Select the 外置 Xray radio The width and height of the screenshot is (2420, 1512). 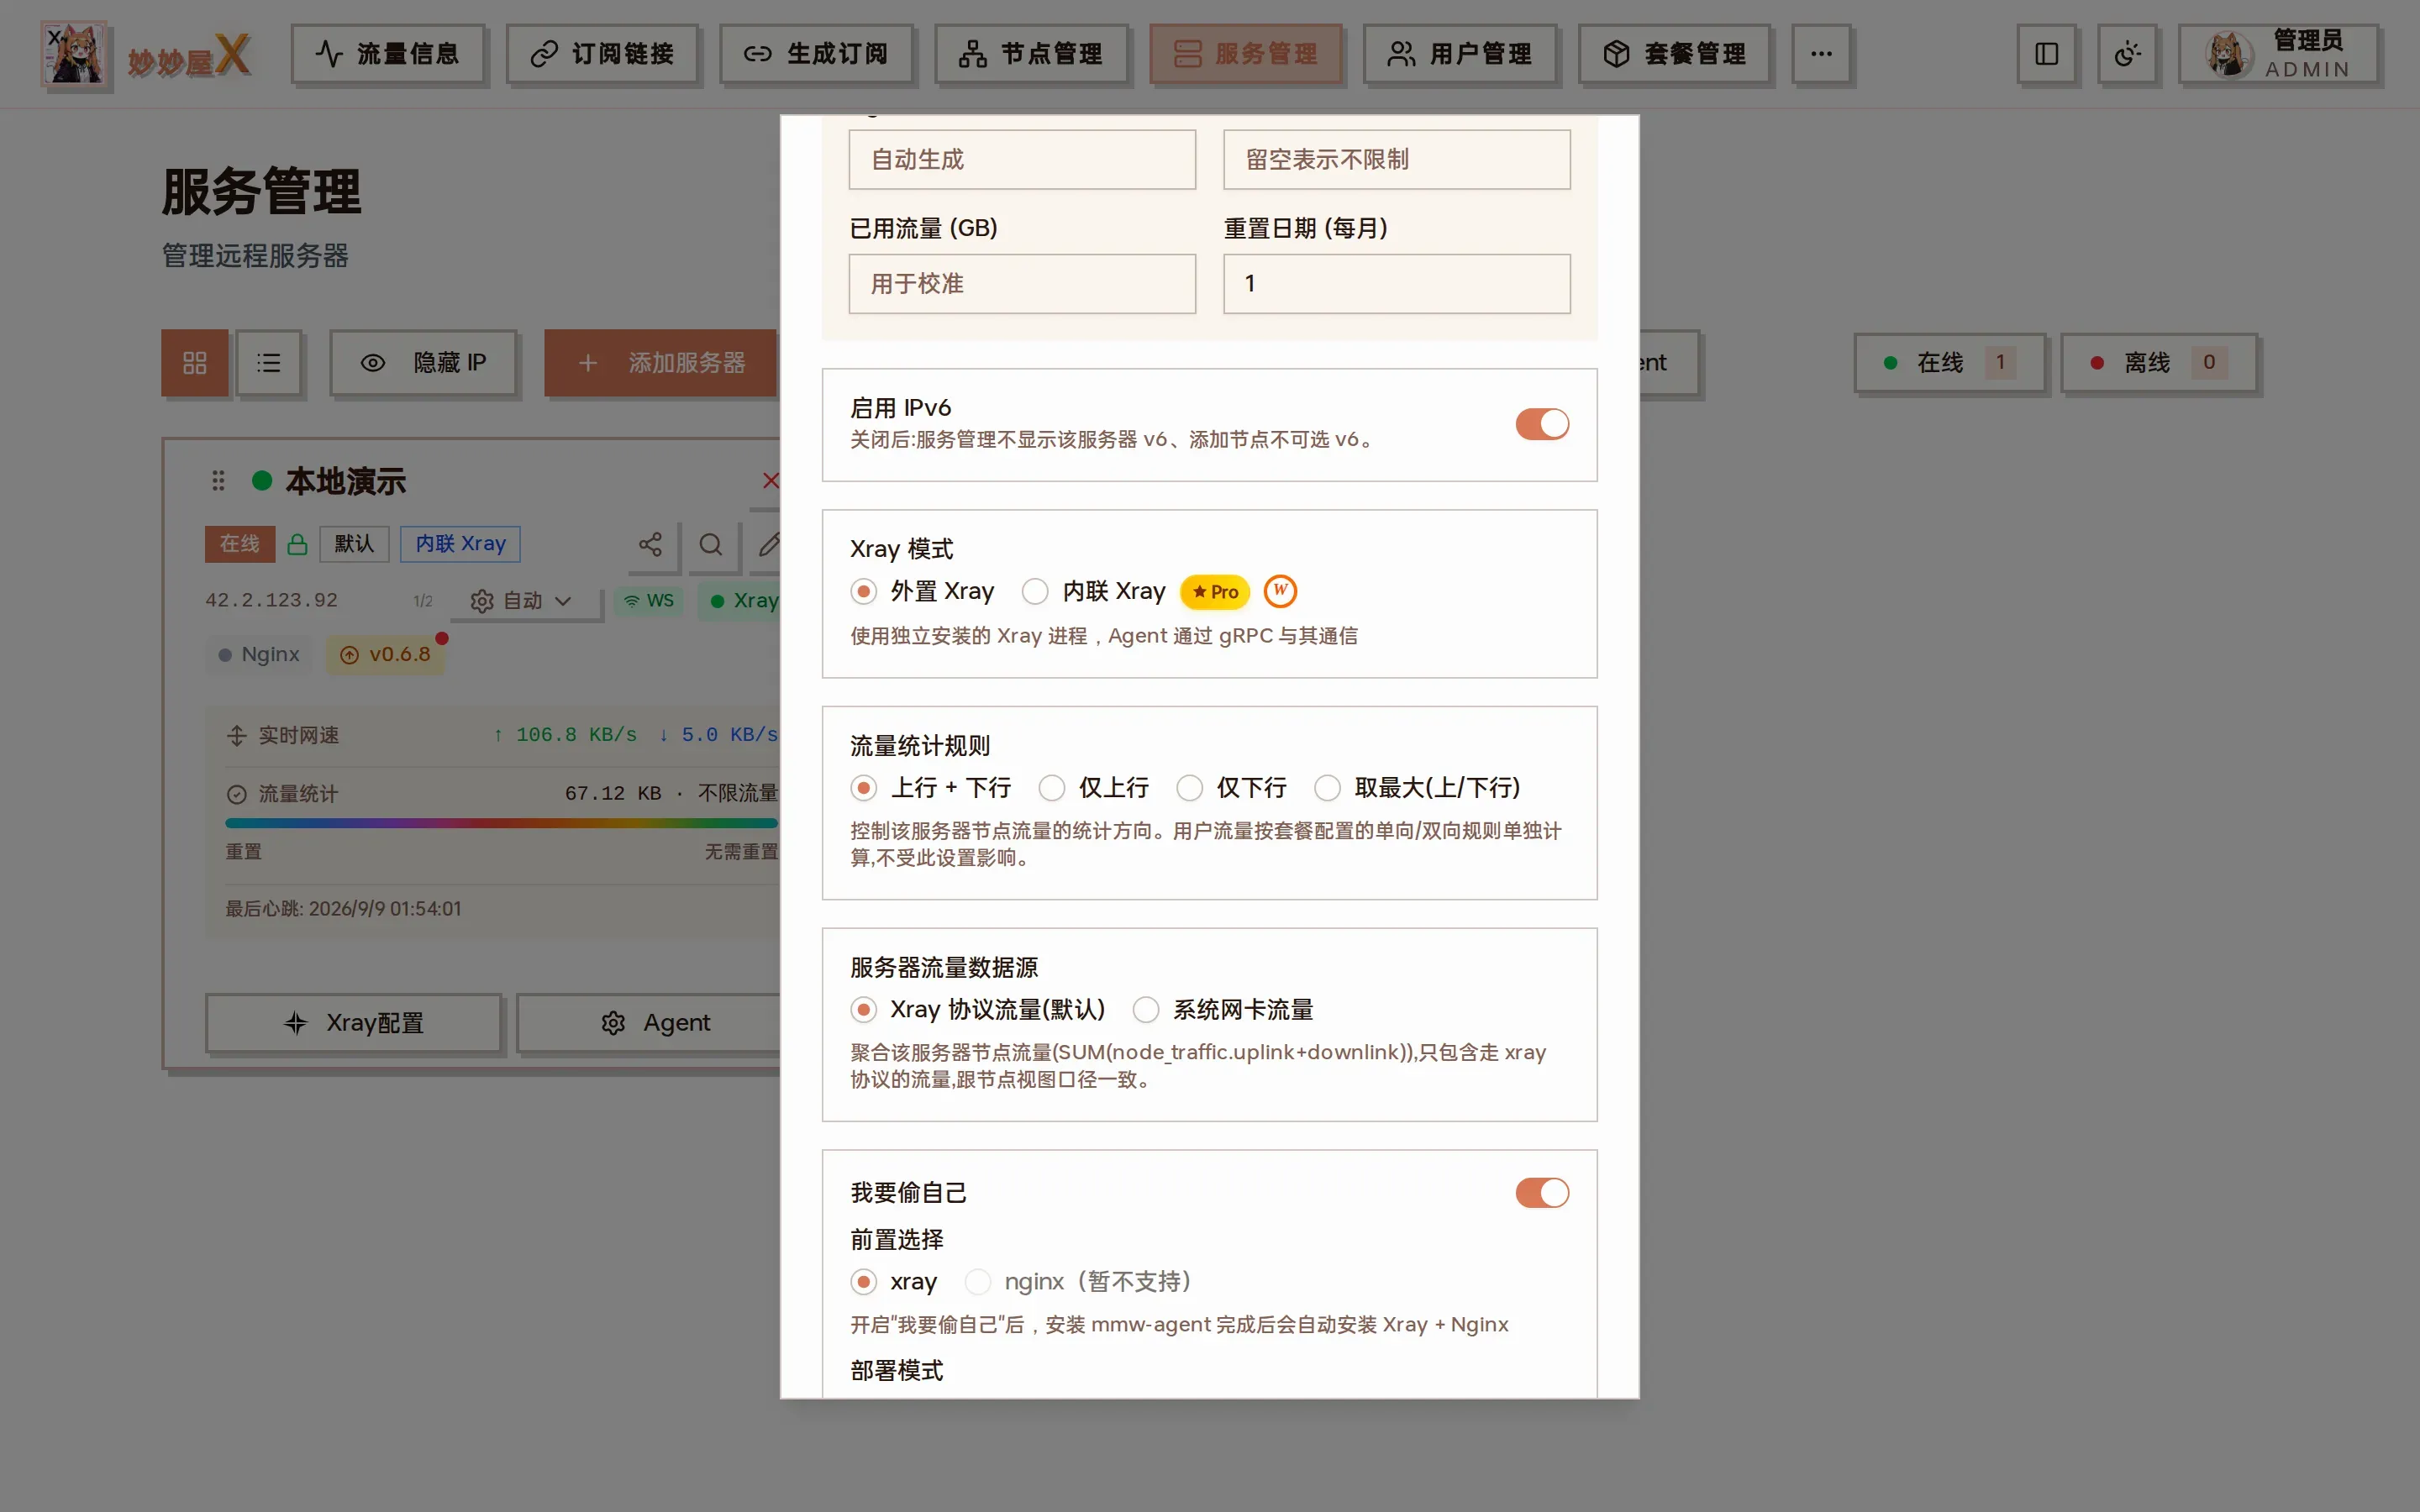[x=864, y=592]
